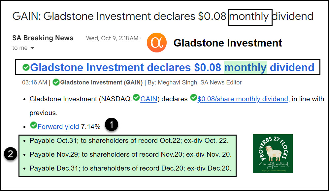Click the SA Breaking News sender name
This screenshot has height=191, width=329.
[x=43, y=38]
